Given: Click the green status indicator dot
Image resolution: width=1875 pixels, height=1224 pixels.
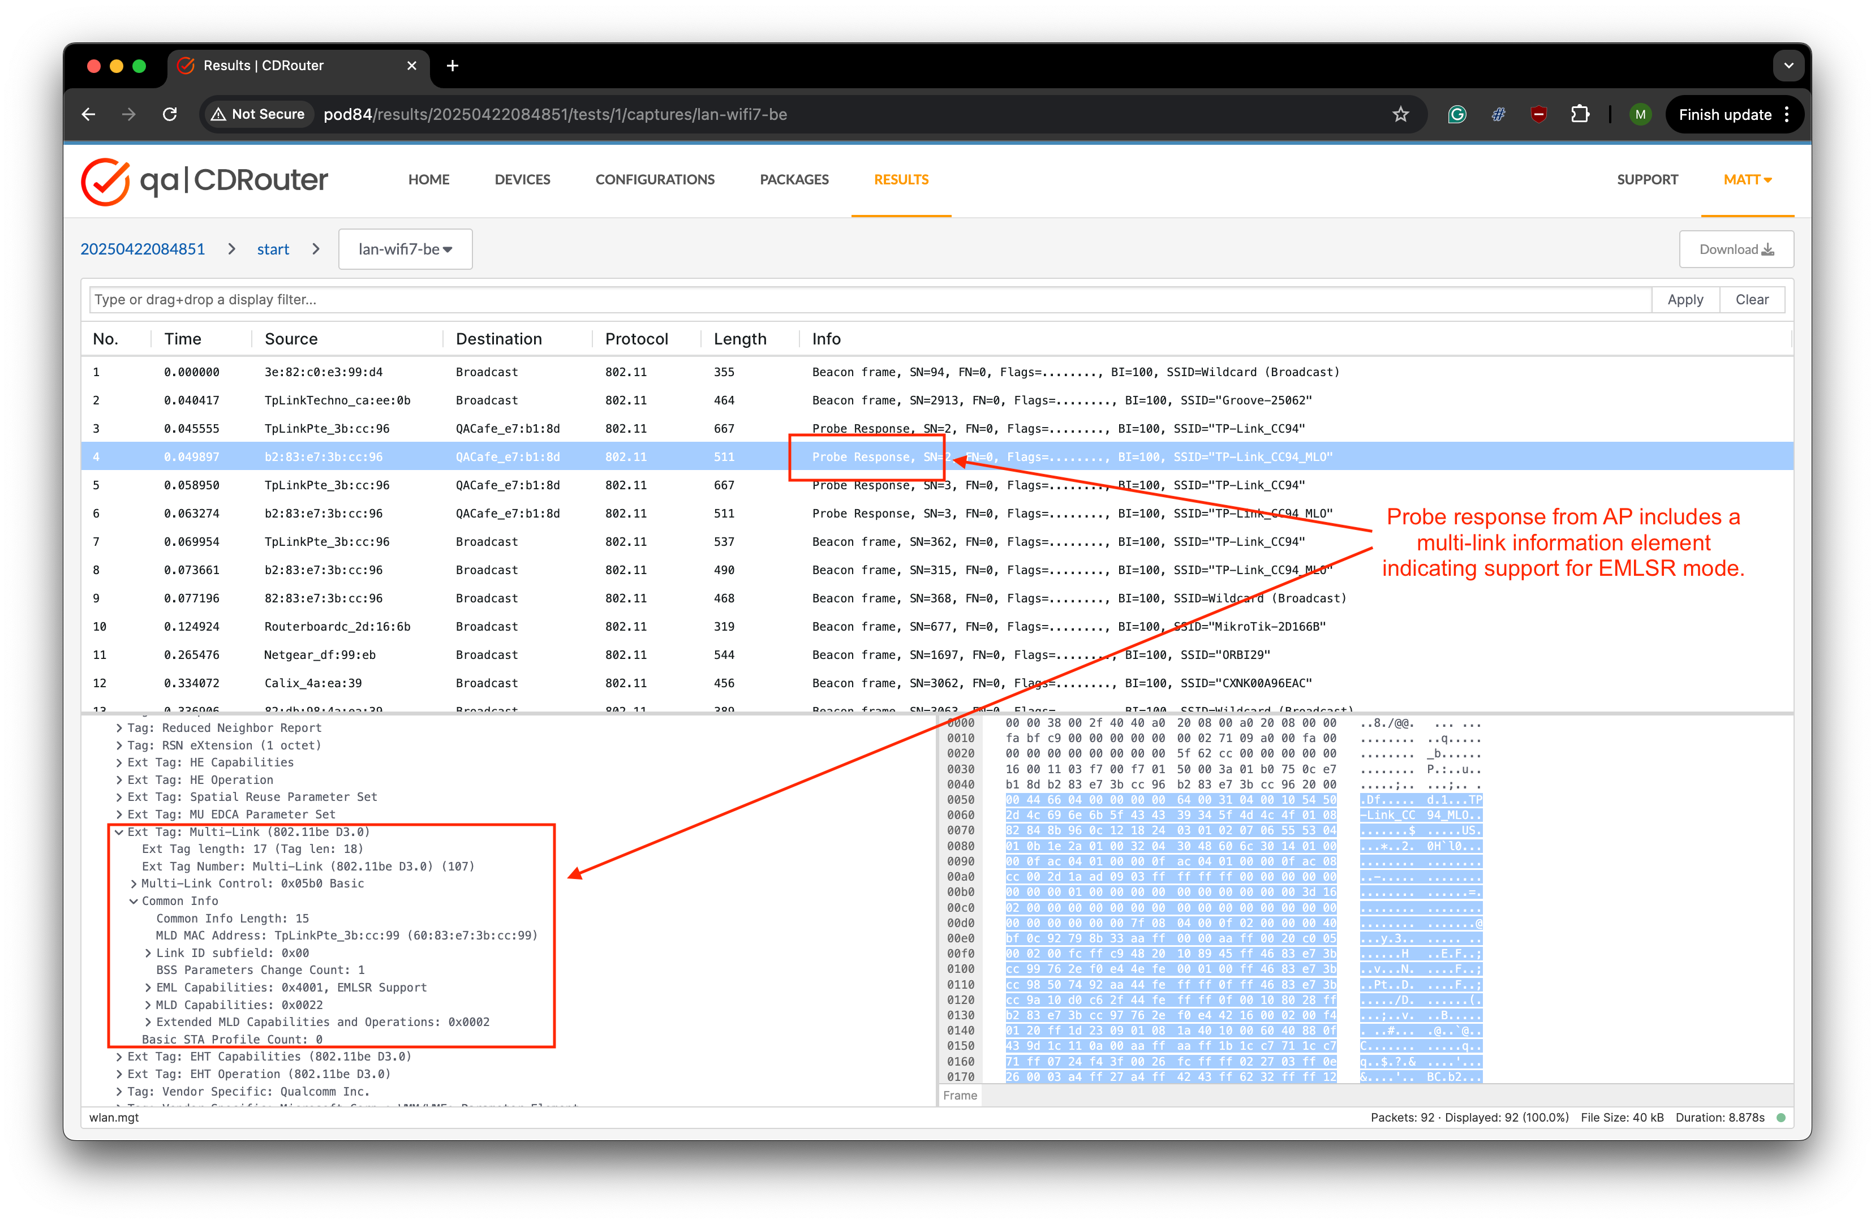Looking at the screenshot, I should [1781, 1118].
